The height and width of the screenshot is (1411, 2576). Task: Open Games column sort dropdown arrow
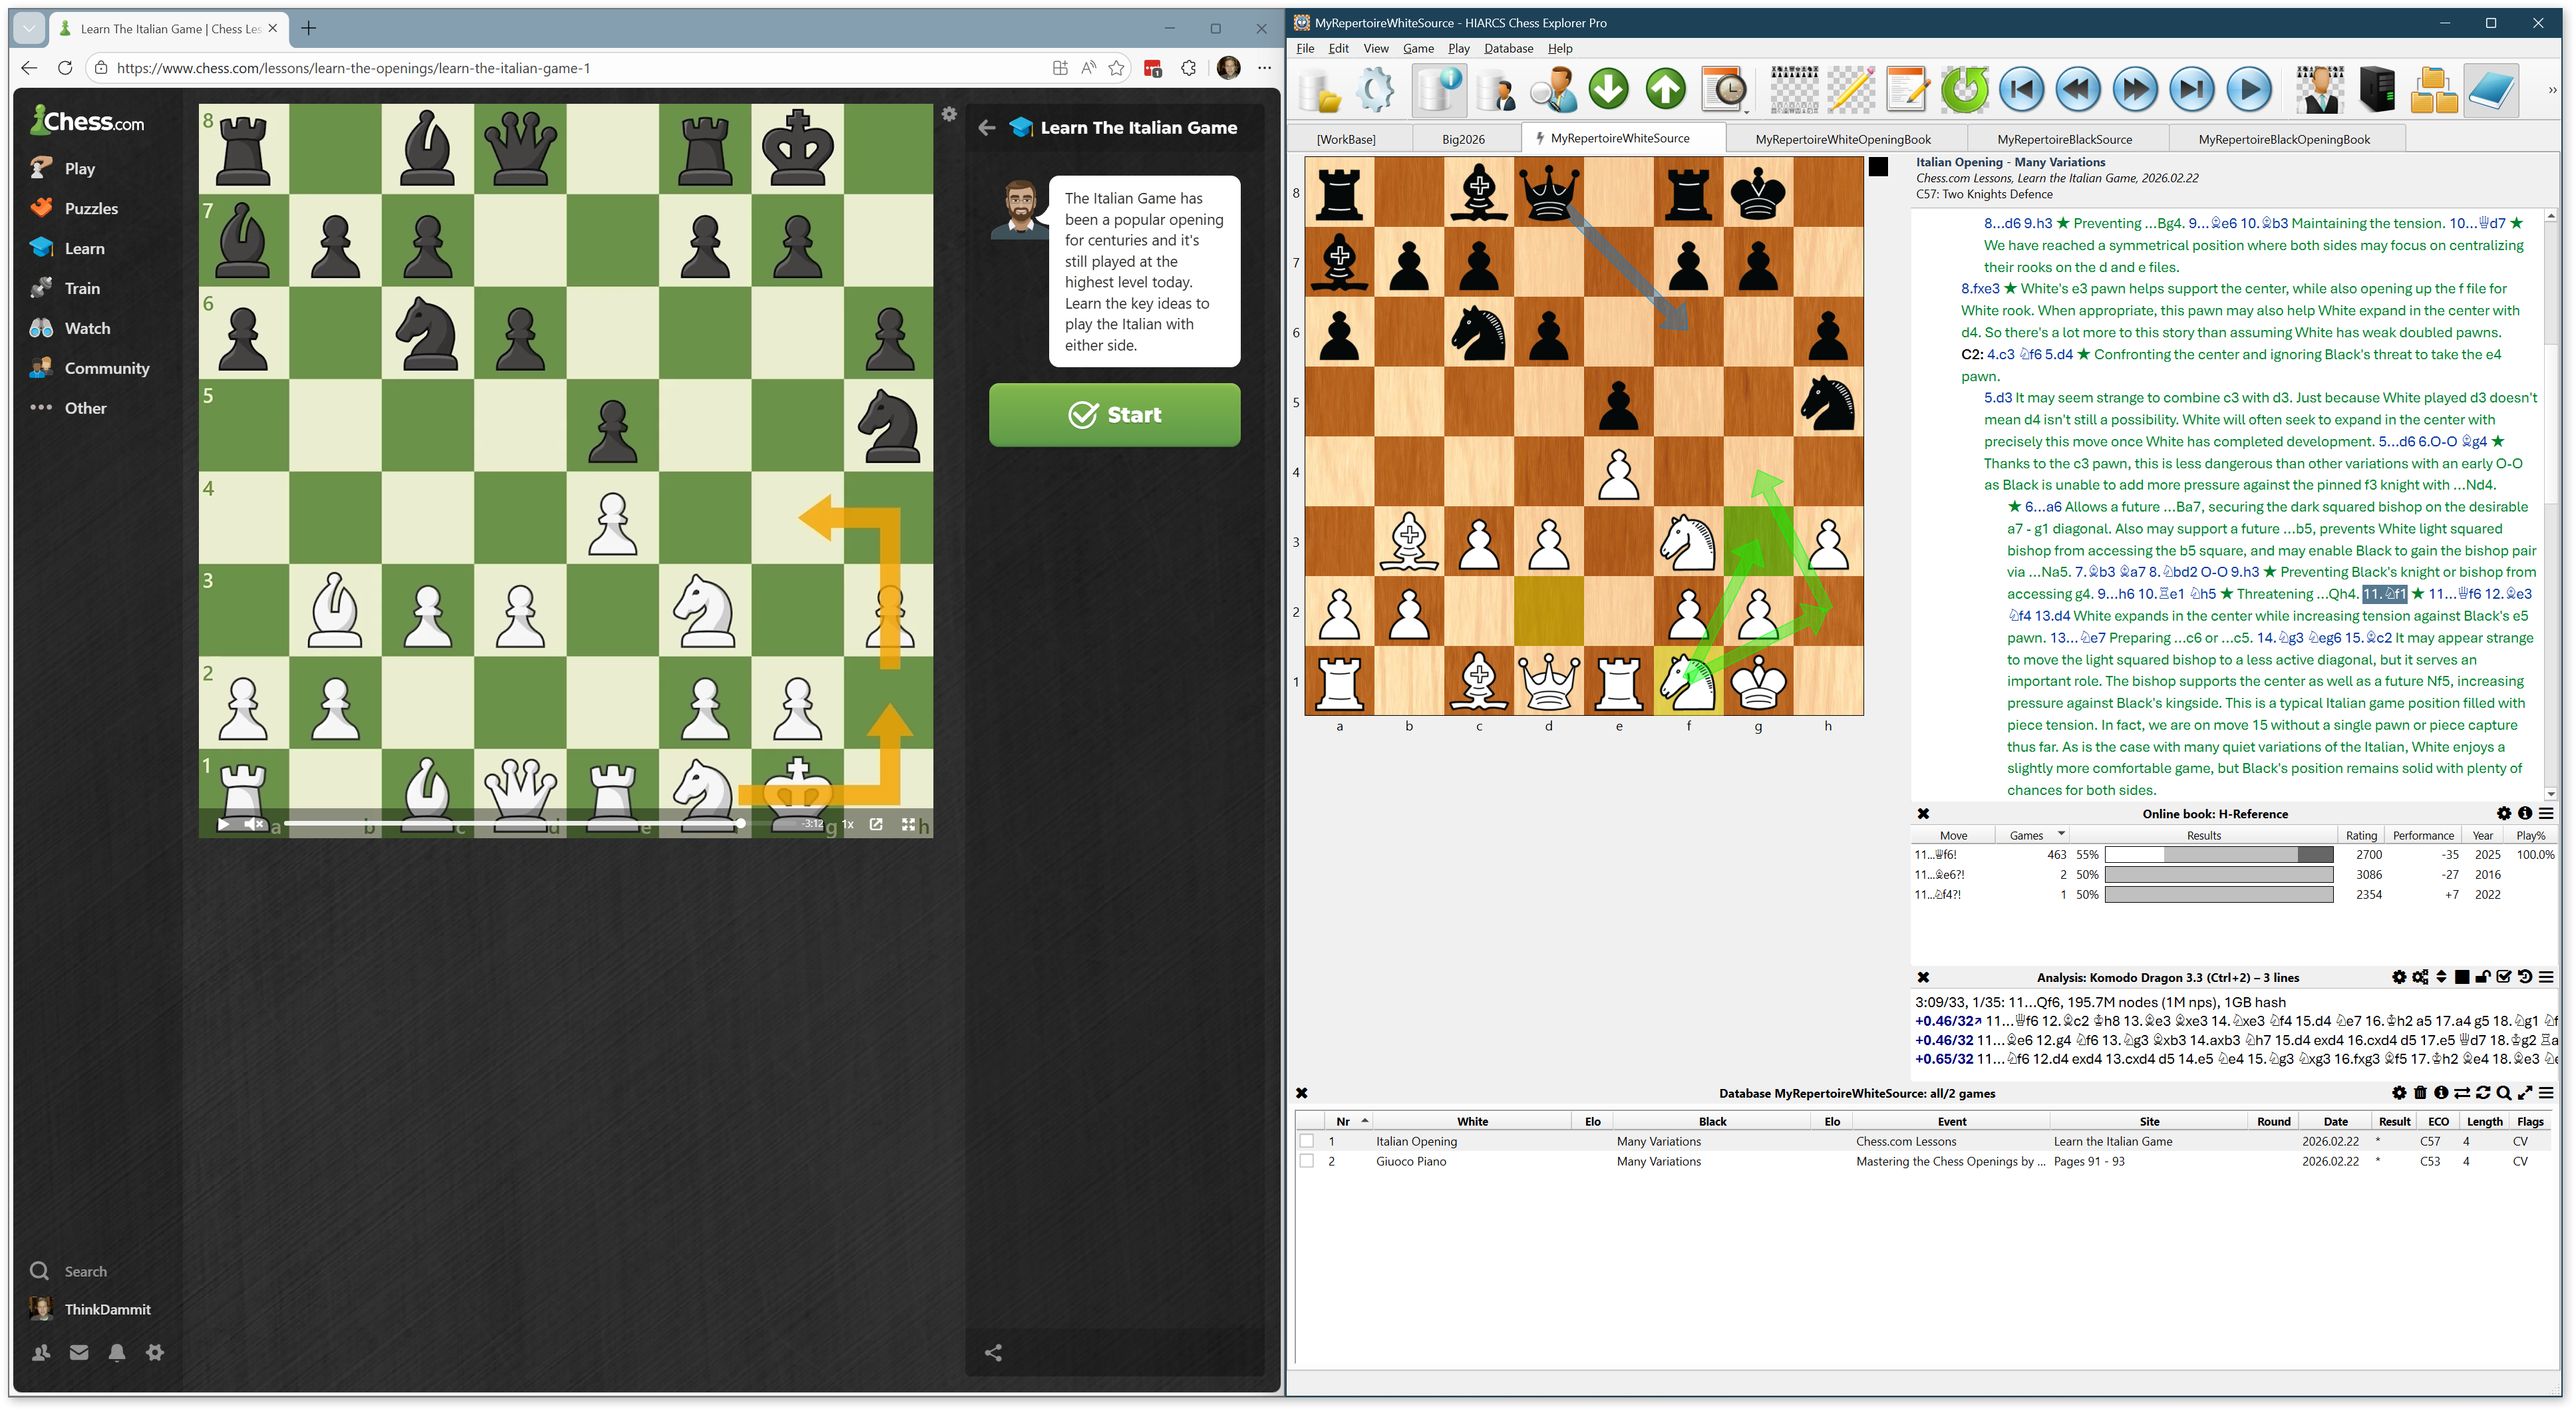click(2061, 834)
